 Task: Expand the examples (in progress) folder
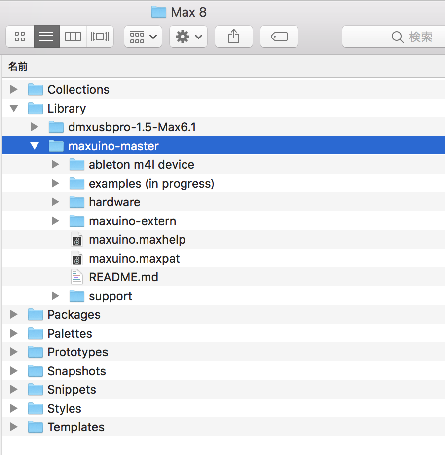pos(55,184)
